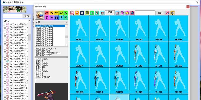
Task: Tick the checkbox for (tn)katana3000b
Action: pos(5,51)
